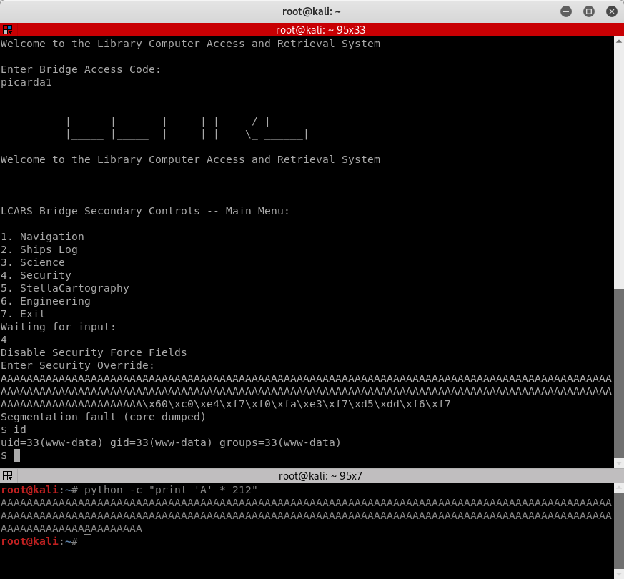
Task: Click the top pane layout icon
Action: [7, 30]
